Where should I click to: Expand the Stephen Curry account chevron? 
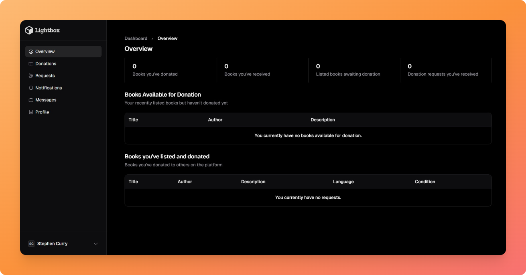95,244
